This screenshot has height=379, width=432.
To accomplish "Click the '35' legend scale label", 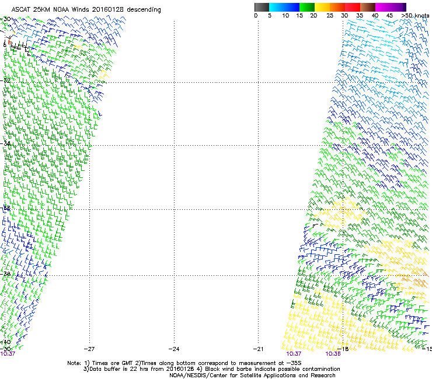I will [x=360, y=16].
